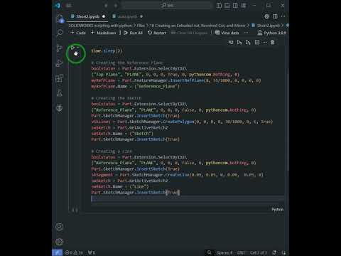
Task: Open errors and warnings in status bar
Action: click(x=74, y=252)
